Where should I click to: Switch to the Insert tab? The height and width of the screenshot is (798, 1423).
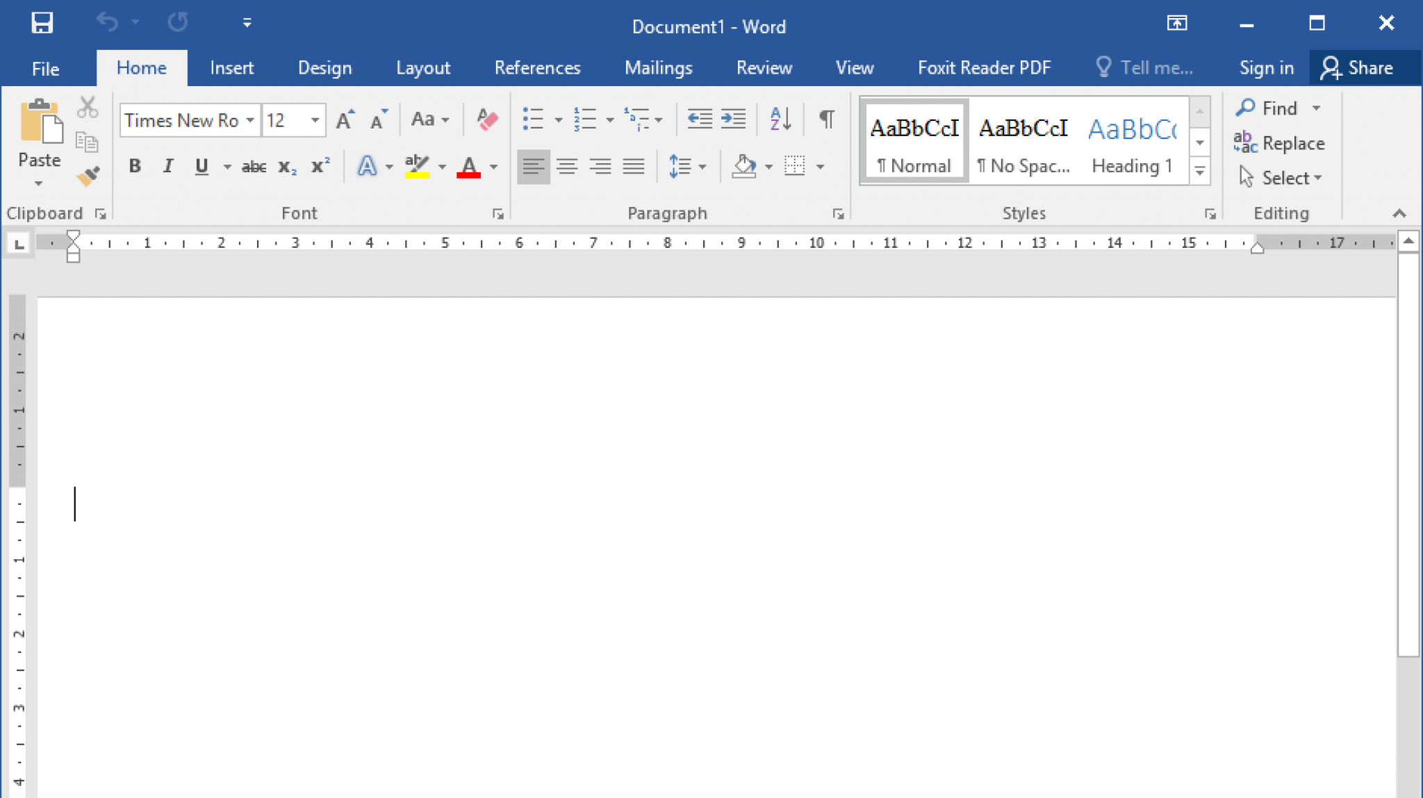(x=231, y=67)
